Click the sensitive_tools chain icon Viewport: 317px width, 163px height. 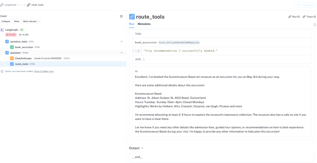tap(7, 41)
